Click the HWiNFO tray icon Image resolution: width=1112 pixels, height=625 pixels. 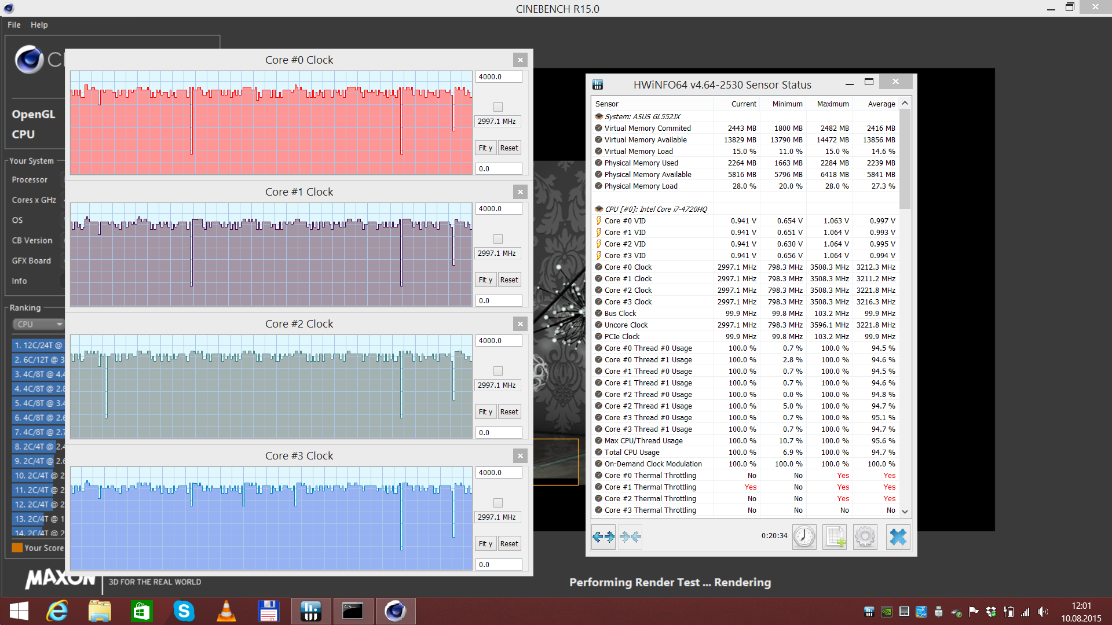pos(869,612)
